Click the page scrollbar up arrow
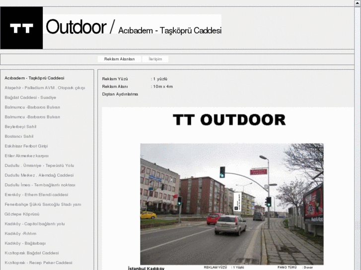 358,3
